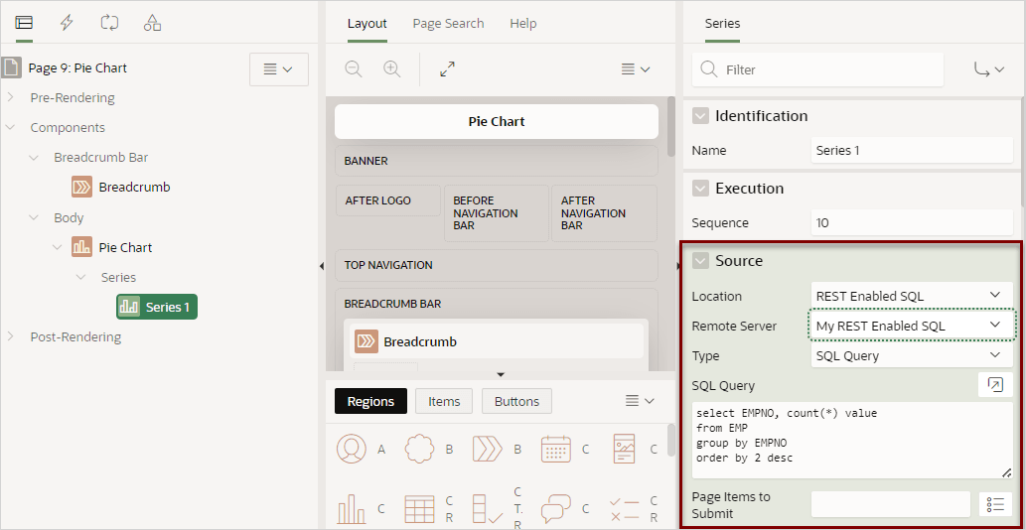
Task: Select the AFTER LOGO position in Layout
Action: click(x=388, y=200)
